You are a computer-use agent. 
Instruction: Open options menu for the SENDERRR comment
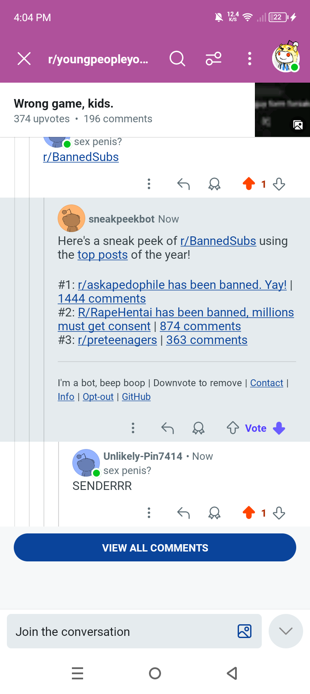(149, 513)
